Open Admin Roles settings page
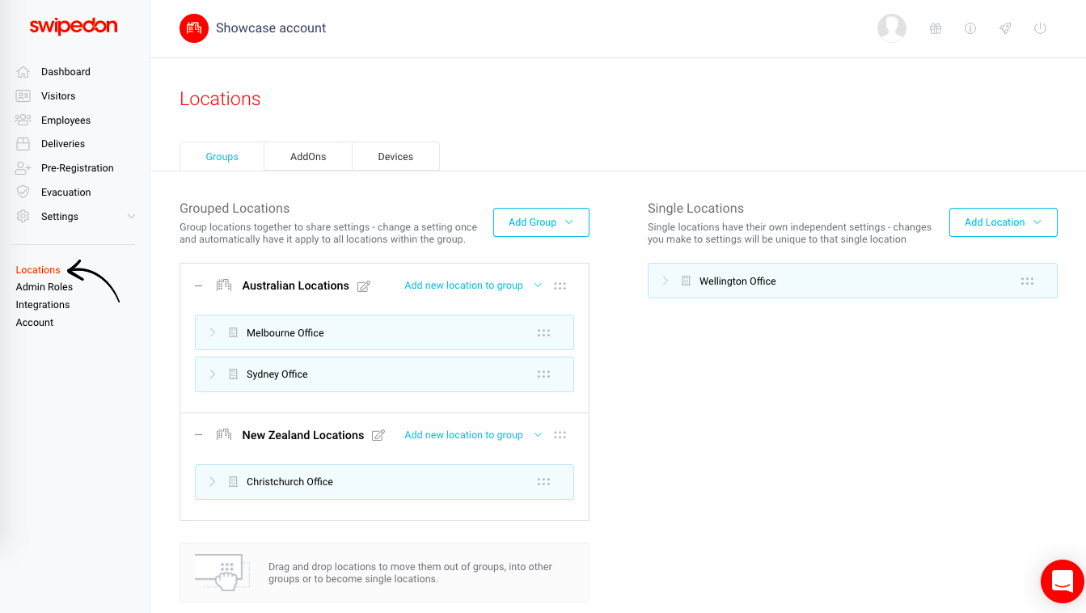 [x=44, y=287]
